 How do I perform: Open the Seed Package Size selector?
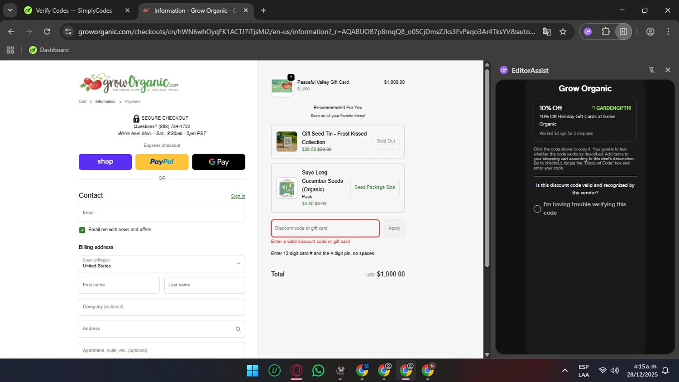tap(375, 188)
